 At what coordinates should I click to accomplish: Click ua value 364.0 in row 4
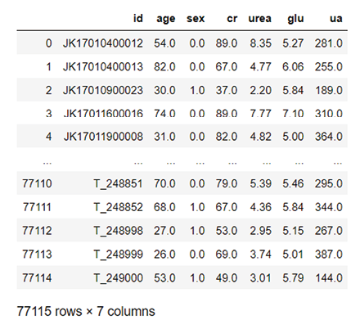pyautogui.click(x=329, y=137)
